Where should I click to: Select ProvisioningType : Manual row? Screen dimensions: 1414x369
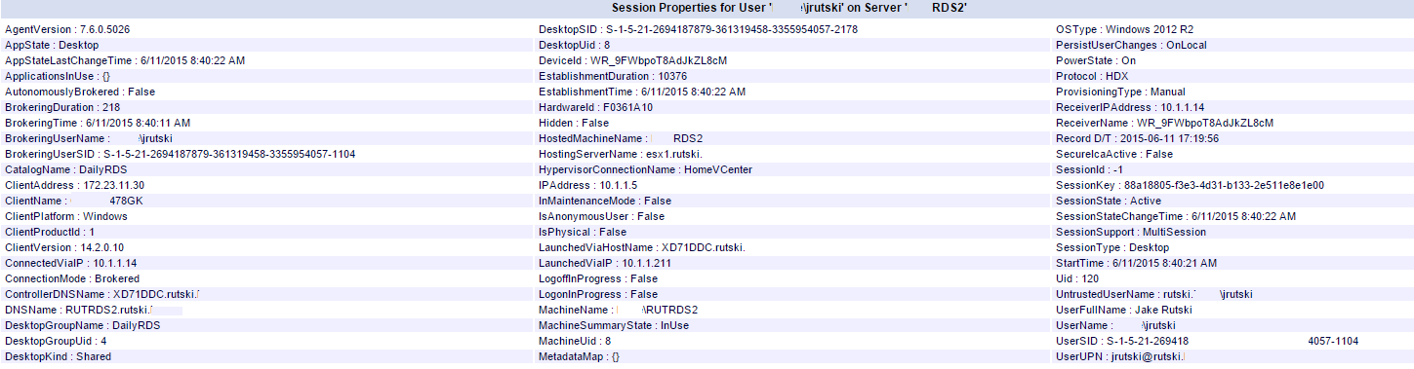[1121, 92]
